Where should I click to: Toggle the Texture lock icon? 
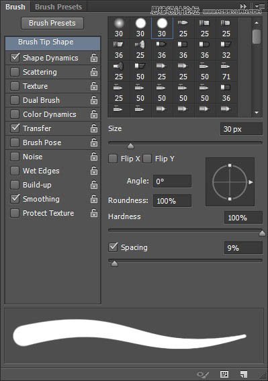pos(94,86)
